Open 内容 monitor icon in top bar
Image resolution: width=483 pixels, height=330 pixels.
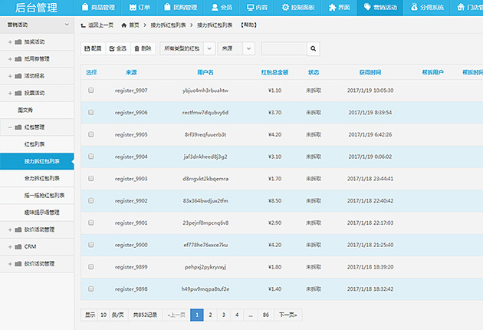pyautogui.click(x=250, y=7)
